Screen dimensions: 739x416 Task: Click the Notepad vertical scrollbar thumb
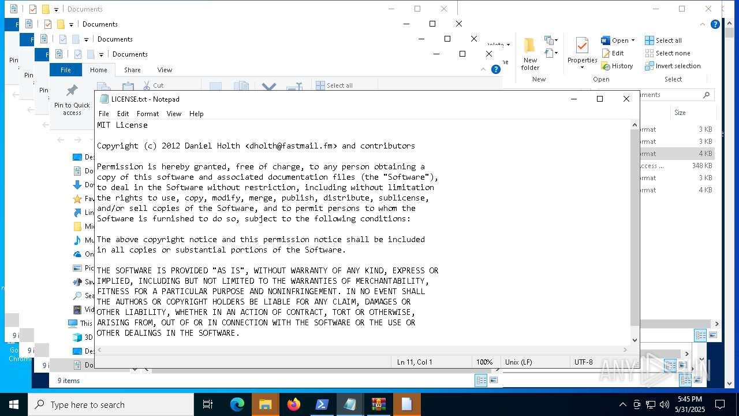(635, 228)
